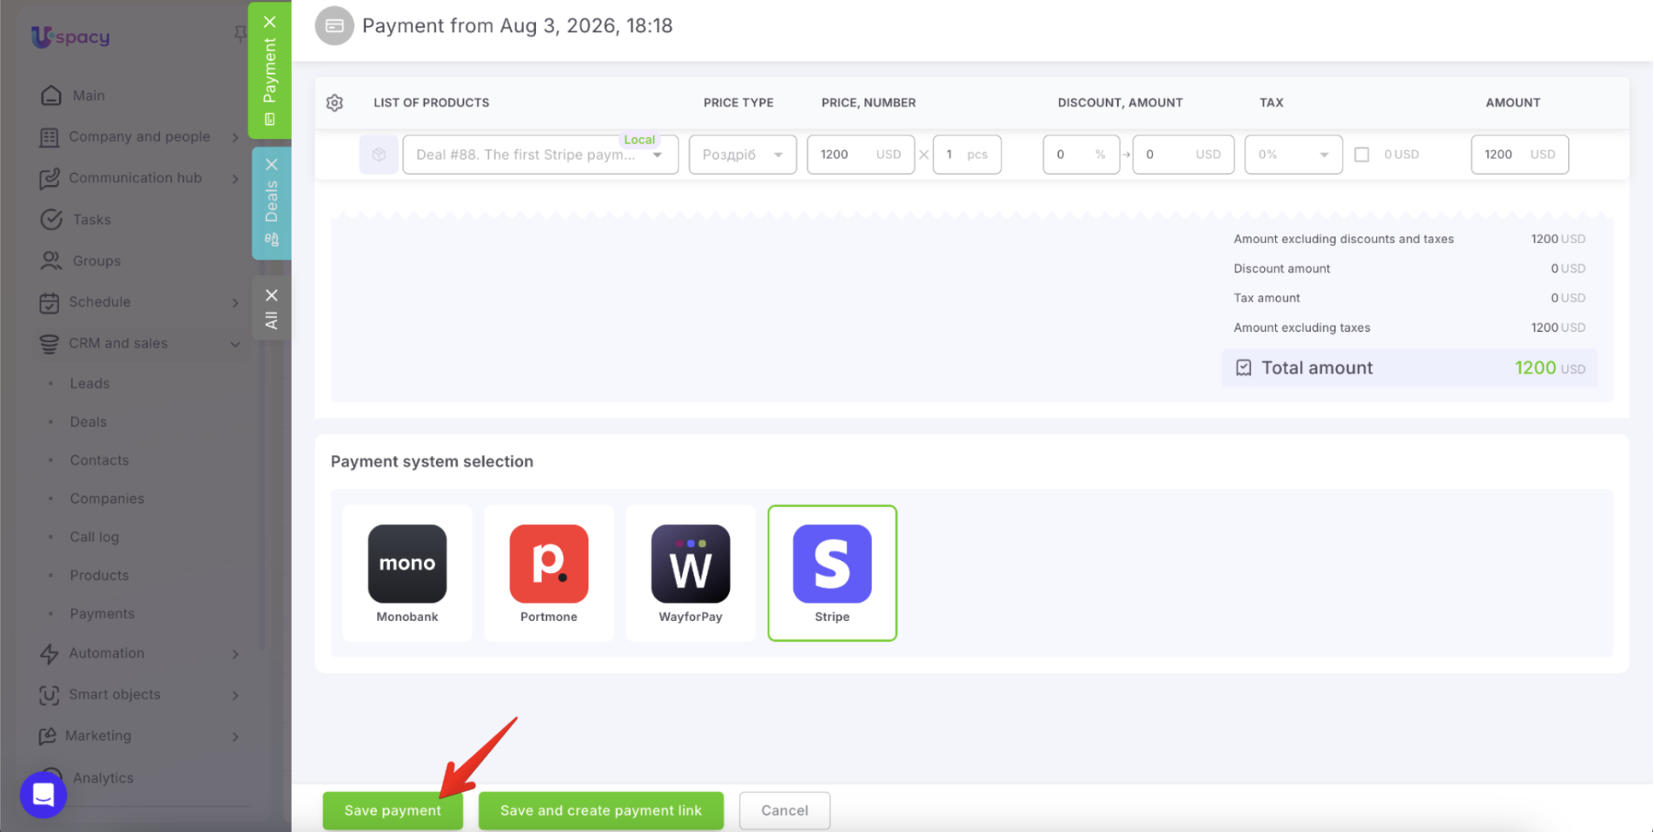
Task: Collapse the CRM and sales section
Action: pos(235,344)
